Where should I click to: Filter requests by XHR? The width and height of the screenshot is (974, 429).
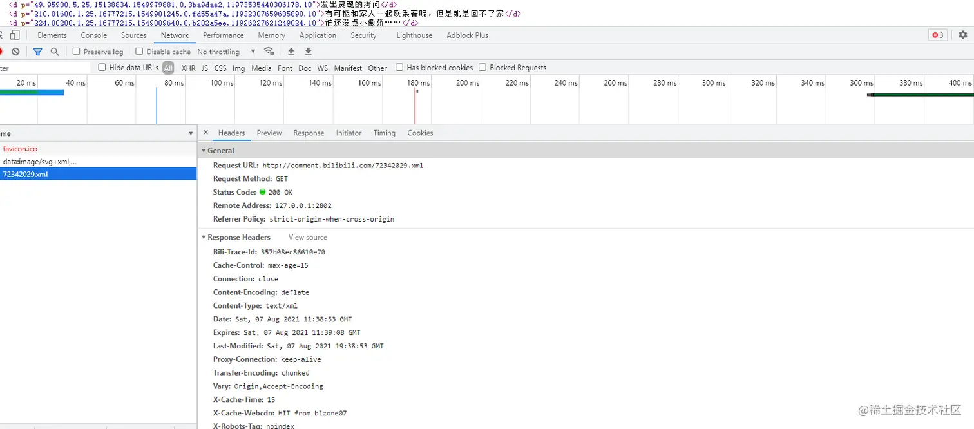pyautogui.click(x=188, y=68)
